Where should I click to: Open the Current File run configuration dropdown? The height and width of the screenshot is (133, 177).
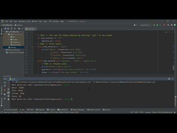coord(145,25)
